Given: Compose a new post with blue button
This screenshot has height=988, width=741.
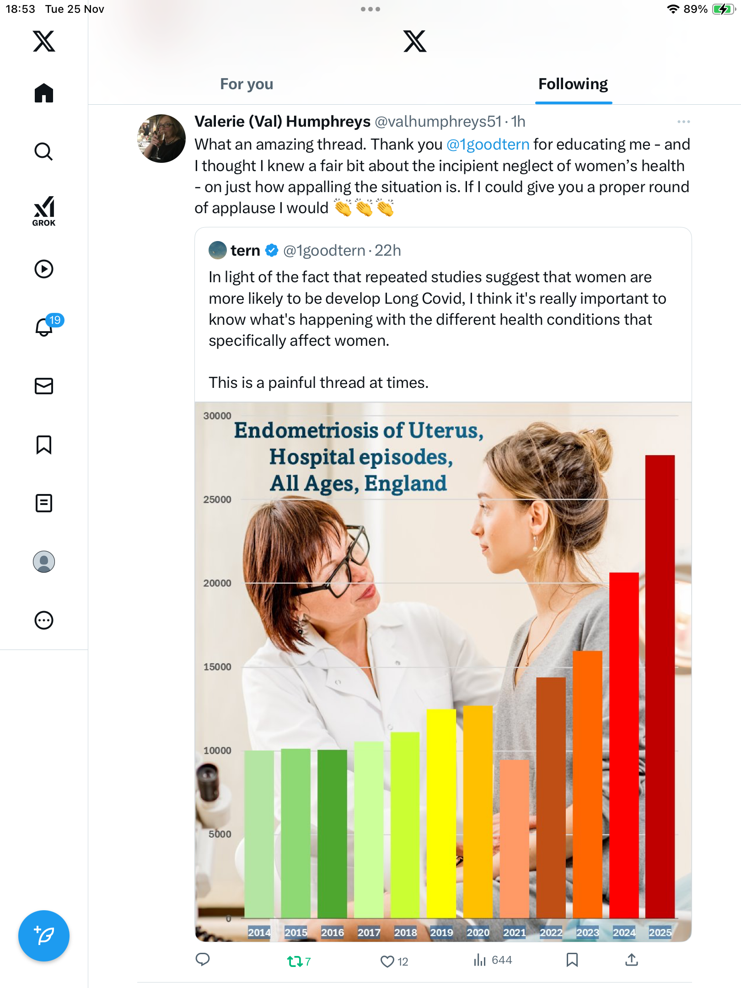Looking at the screenshot, I should click(44, 936).
